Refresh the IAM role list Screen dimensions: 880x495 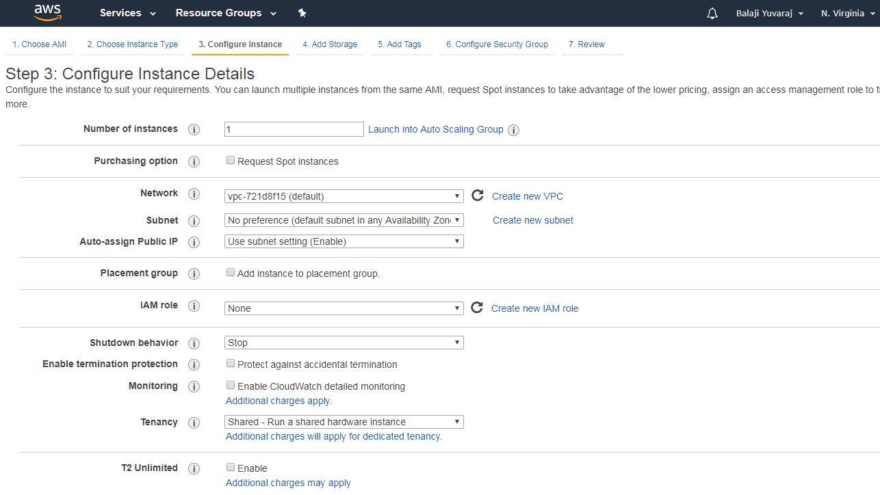tap(478, 308)
